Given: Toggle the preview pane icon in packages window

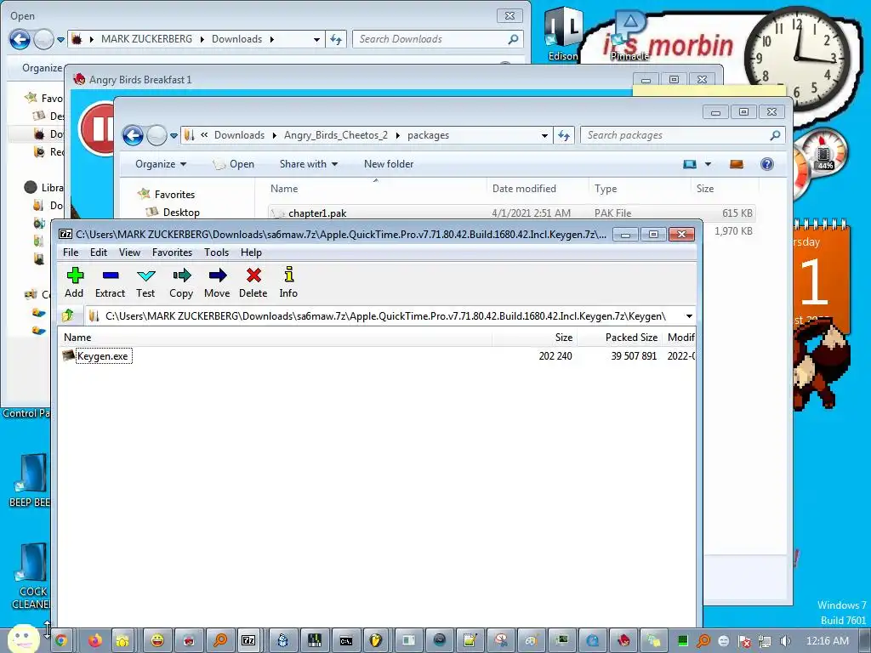Looking at the screenshot, I should click(x=737, y=164).
